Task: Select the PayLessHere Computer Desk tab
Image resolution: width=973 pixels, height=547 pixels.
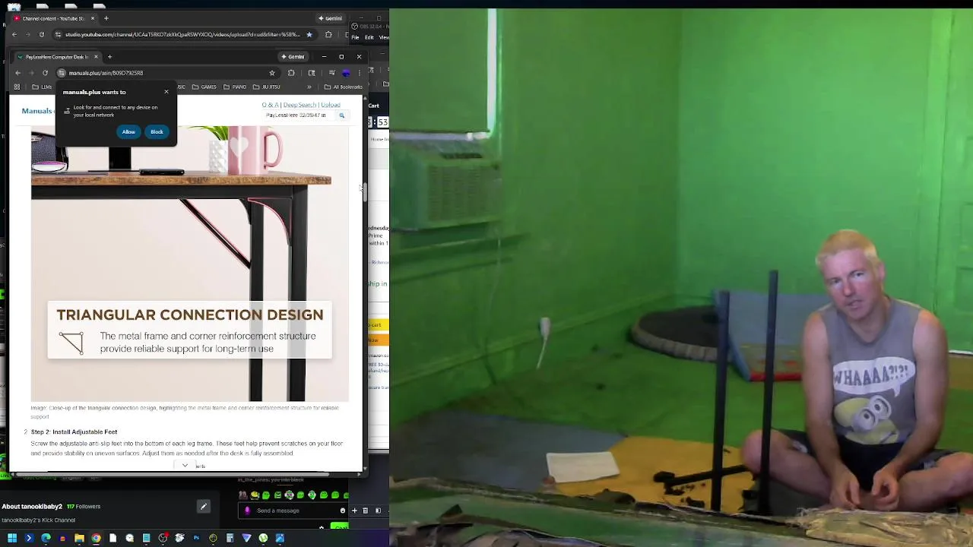Action: 56,57
